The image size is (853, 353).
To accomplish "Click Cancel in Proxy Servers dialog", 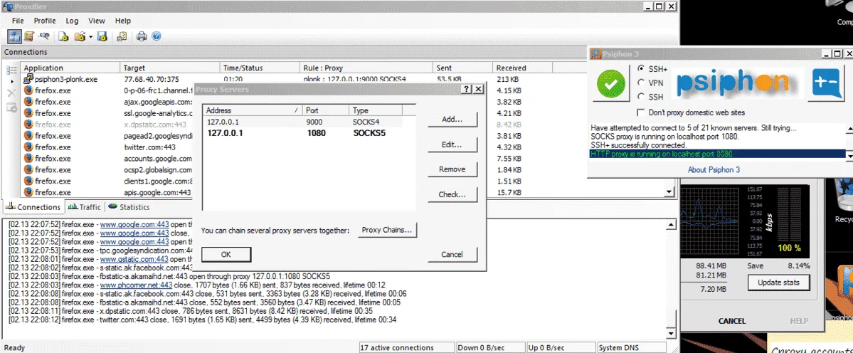I will 452,254.
